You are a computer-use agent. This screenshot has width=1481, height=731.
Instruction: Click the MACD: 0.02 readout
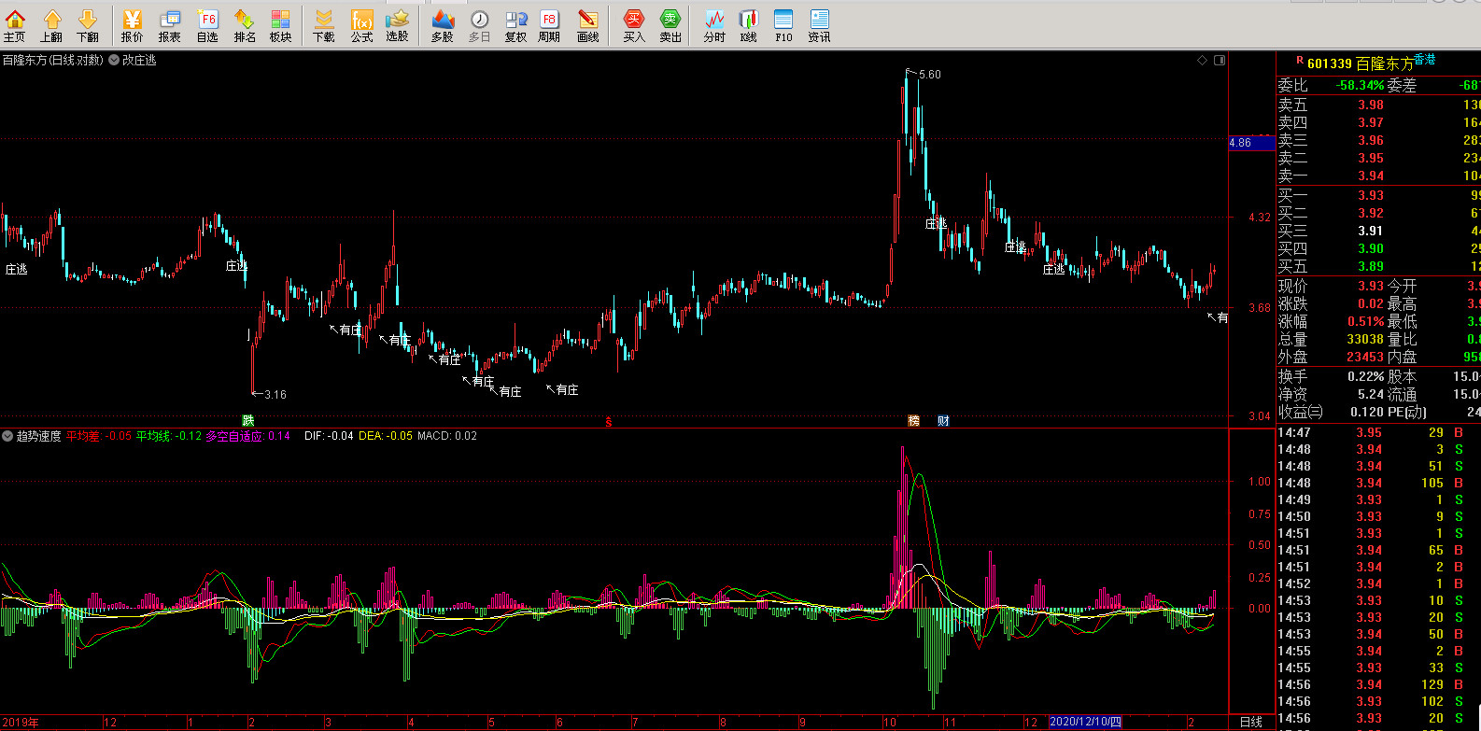447,436
